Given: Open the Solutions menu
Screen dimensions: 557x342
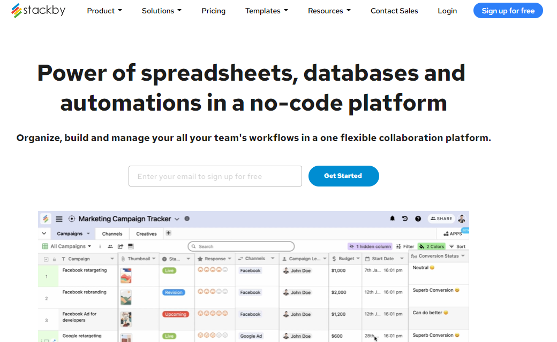Looking at the screenshot, I should (x=162, y=11).
